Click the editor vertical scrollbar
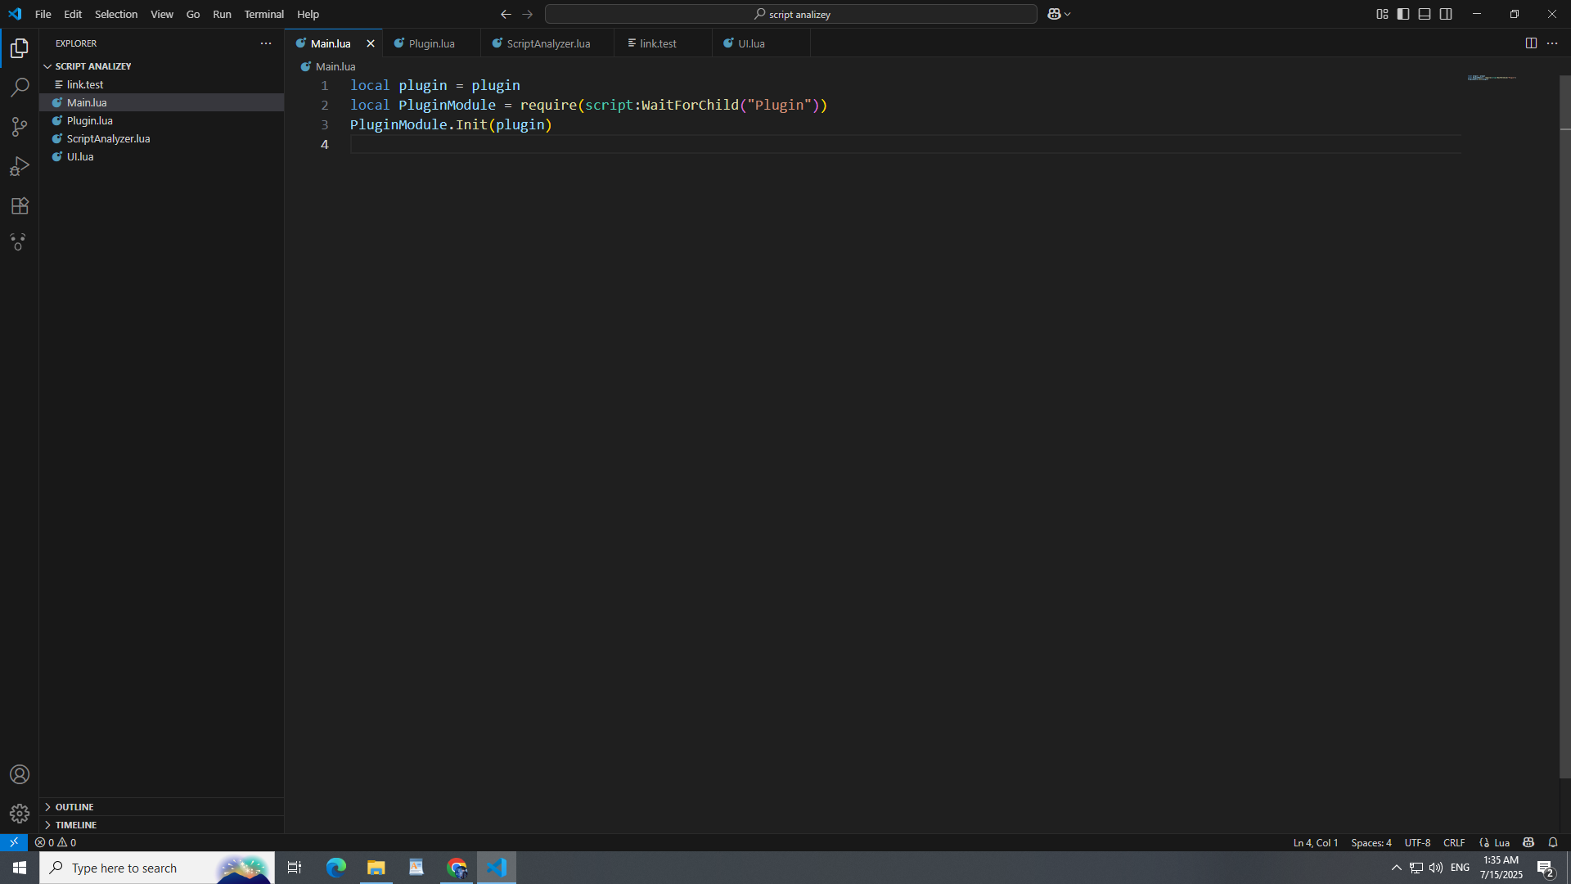This screenshot has height=884, width=1571. click(1564, 426)
